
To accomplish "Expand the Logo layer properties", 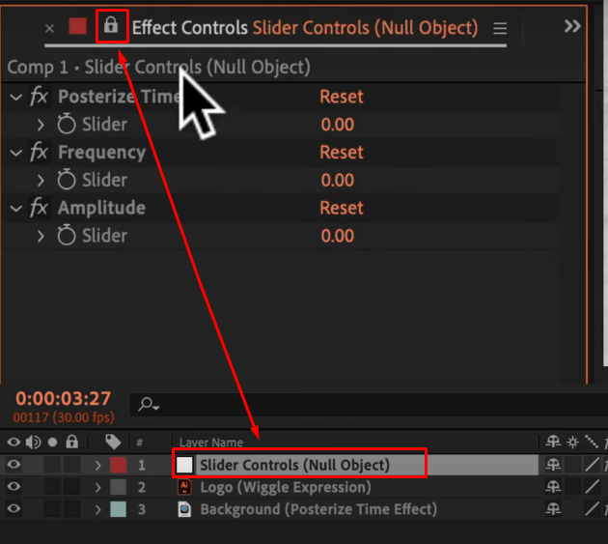I will pos(97,487).
